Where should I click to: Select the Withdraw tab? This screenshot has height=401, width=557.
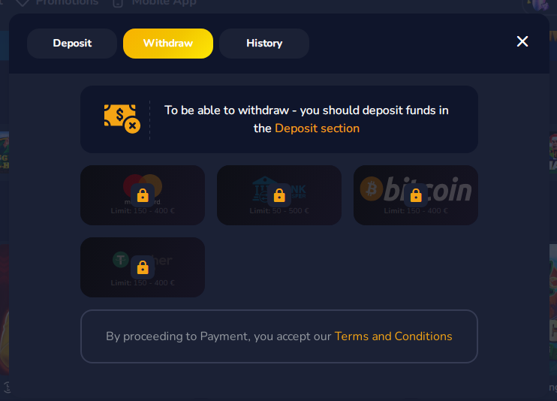pyautogui.click(x=168, y=44)
